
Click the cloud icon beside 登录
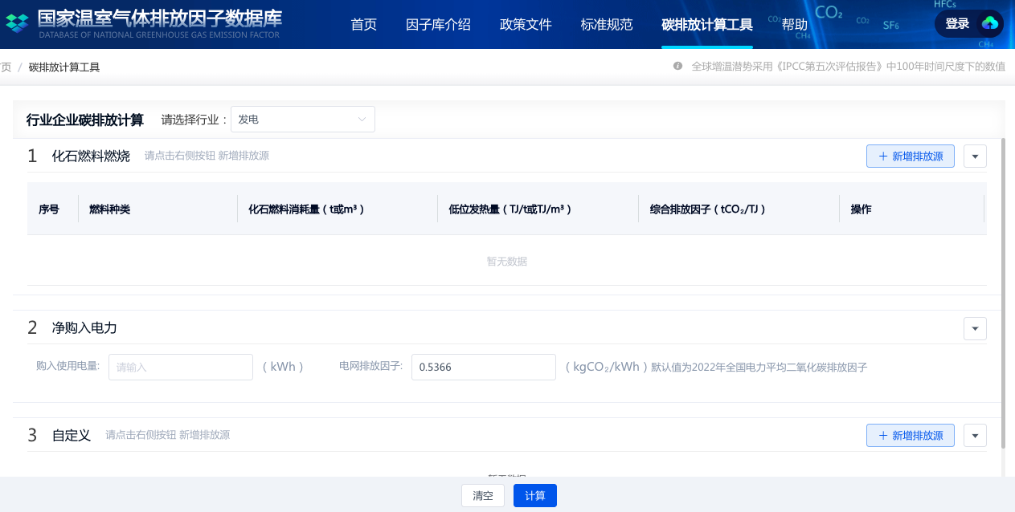click(990, 24)
